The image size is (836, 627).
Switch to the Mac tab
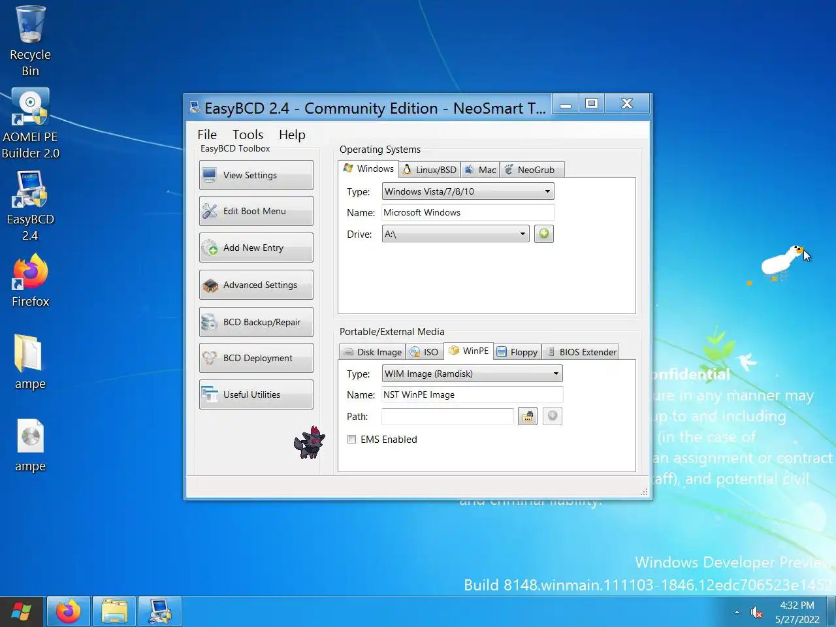click(x=479, y=170)
